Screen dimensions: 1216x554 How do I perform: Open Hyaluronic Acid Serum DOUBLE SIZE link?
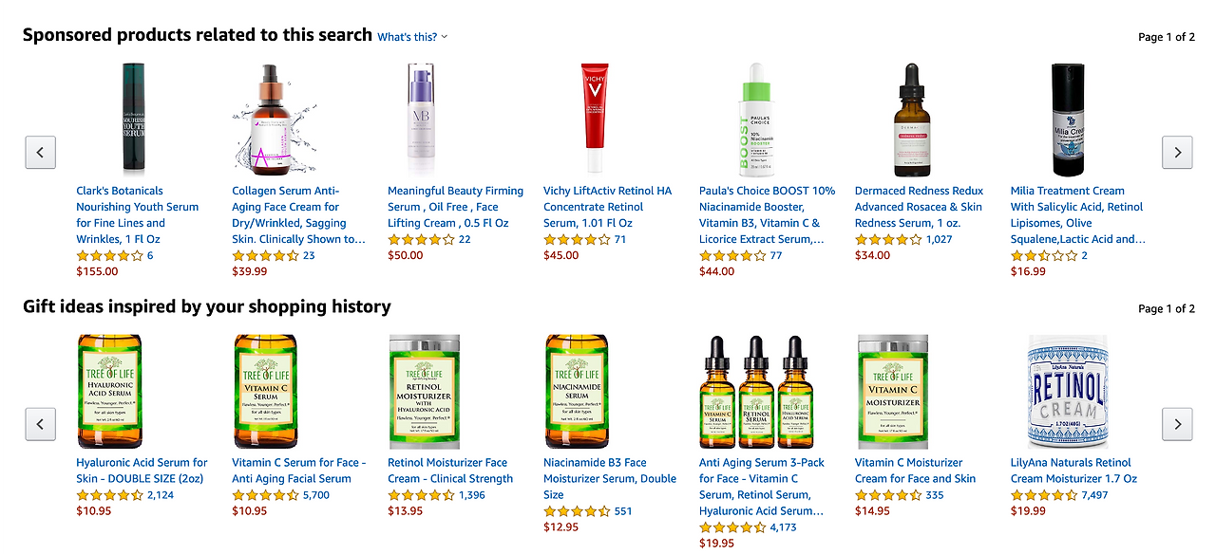142,471
